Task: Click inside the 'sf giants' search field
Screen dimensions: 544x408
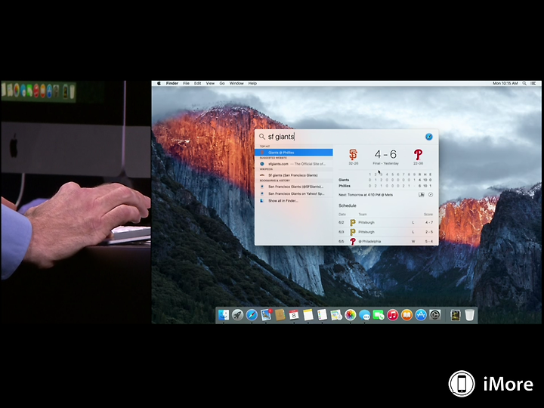Action: [x=344, y=137]
